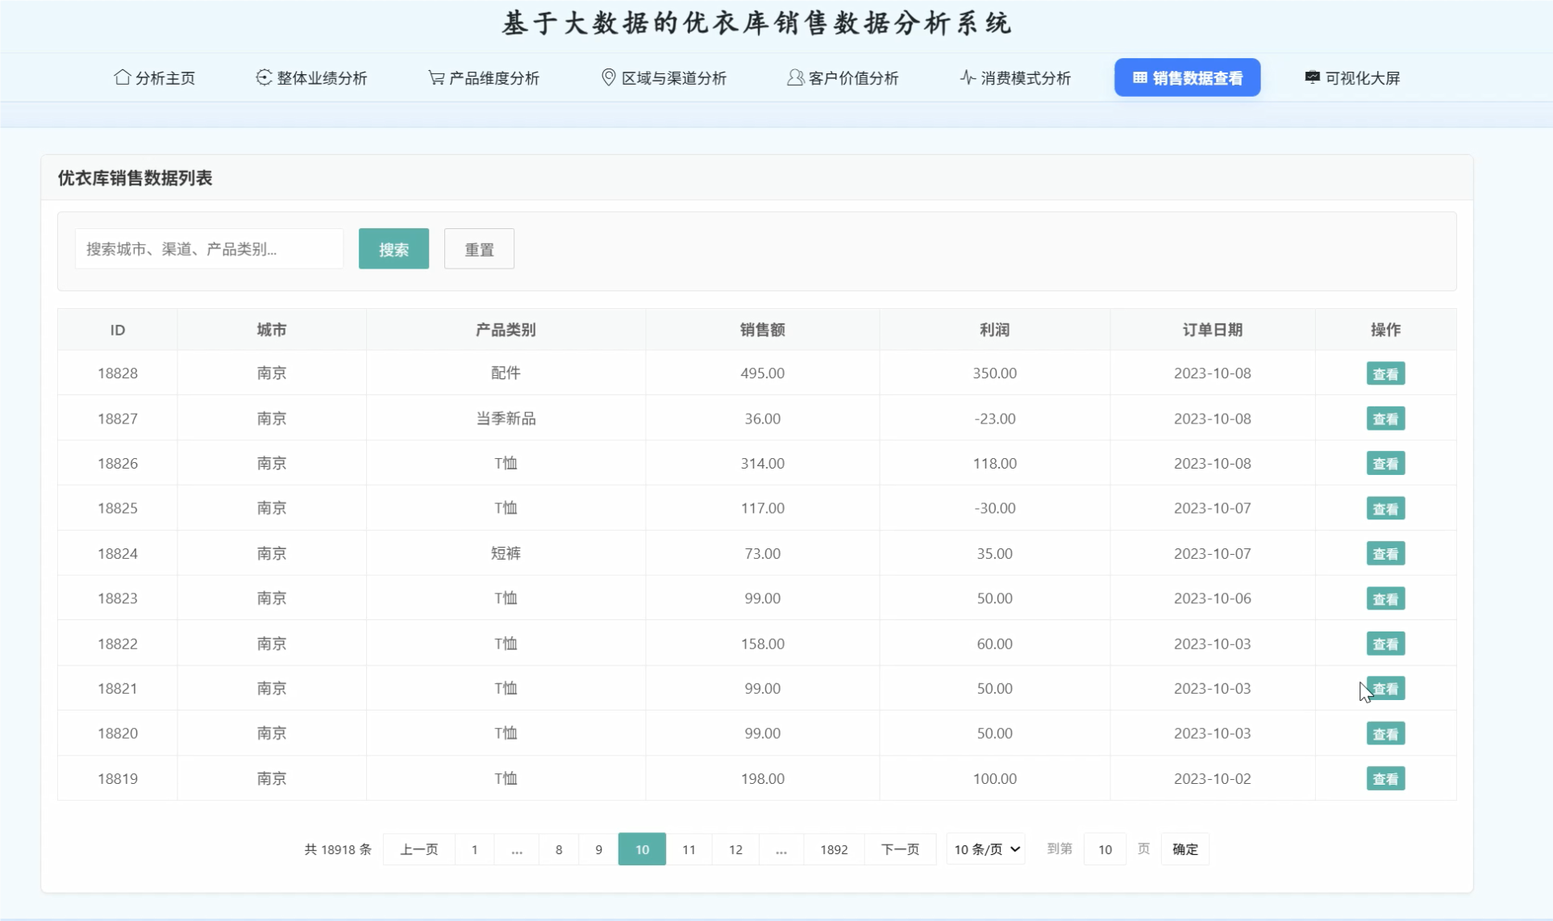This screenshot has height=921, width=1553.
Task: Select the 客户价值分析 menu item
Action: coord(843,77)
